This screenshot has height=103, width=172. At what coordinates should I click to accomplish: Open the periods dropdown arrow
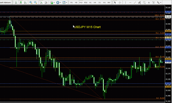[x=60, y=2]
